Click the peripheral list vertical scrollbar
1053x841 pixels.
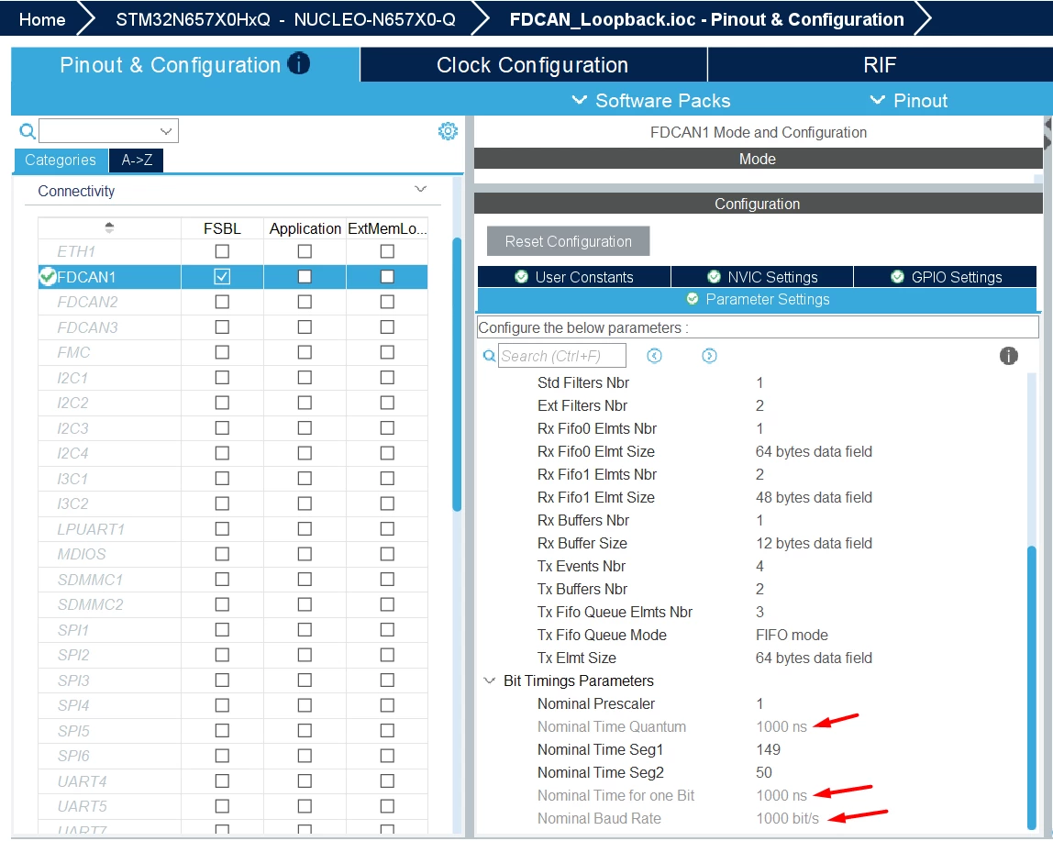tap(458, 374)
